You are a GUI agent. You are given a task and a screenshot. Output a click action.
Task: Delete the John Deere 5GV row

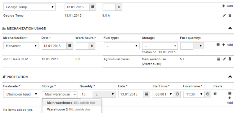coord(230,59)
